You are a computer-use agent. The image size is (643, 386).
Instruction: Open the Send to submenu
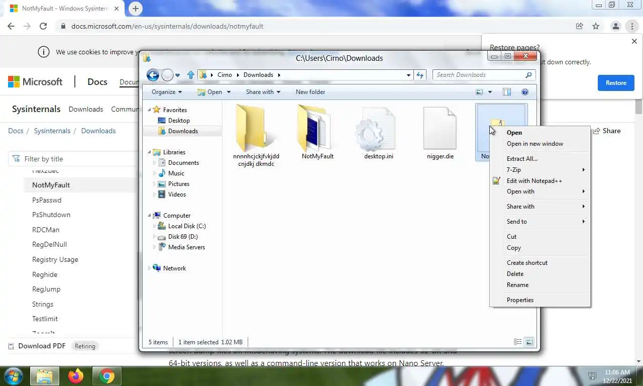pos(540,222)
